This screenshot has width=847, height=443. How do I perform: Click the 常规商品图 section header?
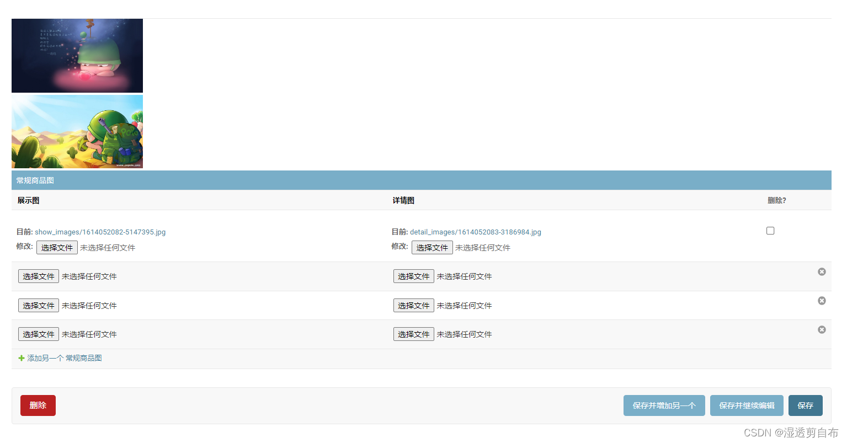coord(422,180)
